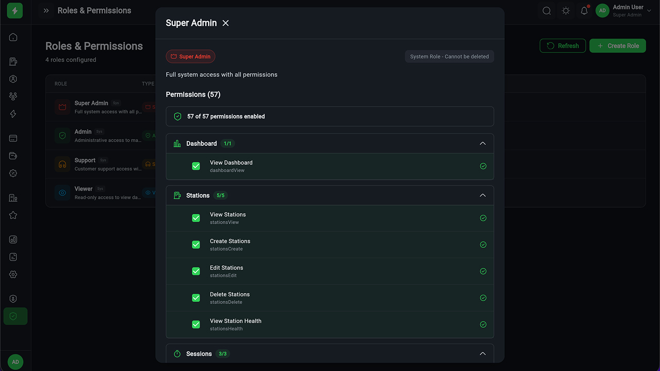Expand the sidebar with double-chevron icon
Viewport: 660px width, 371px height.
tap(46, 11)
